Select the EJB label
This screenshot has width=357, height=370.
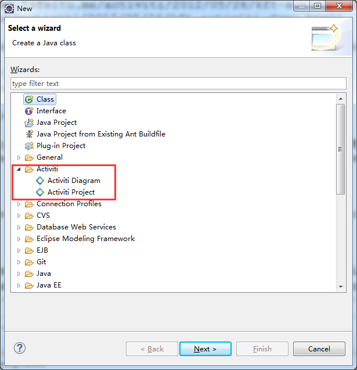click(42, 250)
